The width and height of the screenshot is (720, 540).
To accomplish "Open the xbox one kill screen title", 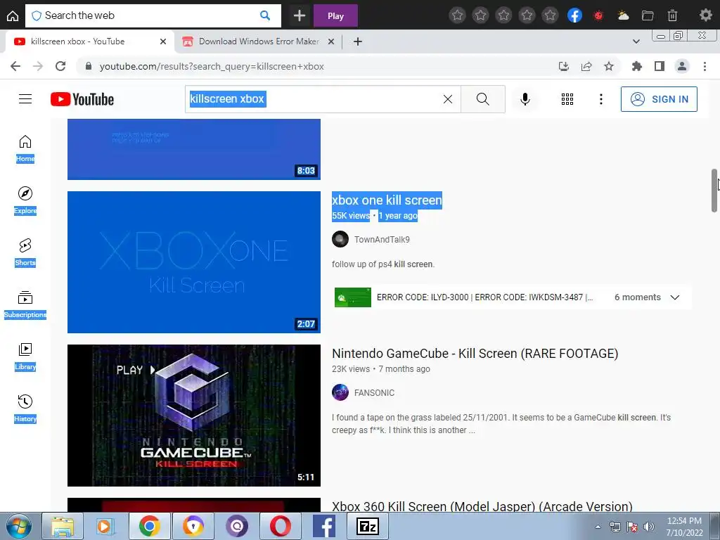I will 387,200.
